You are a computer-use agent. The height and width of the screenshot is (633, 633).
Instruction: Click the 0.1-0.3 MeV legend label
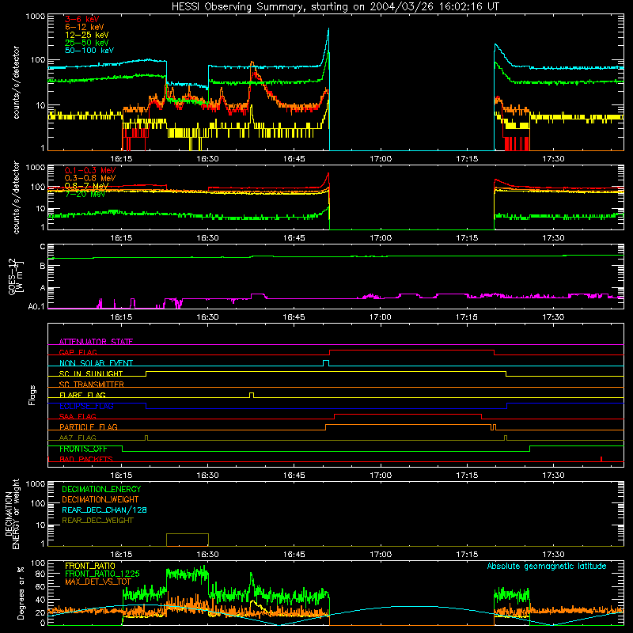tap(90, 170)
